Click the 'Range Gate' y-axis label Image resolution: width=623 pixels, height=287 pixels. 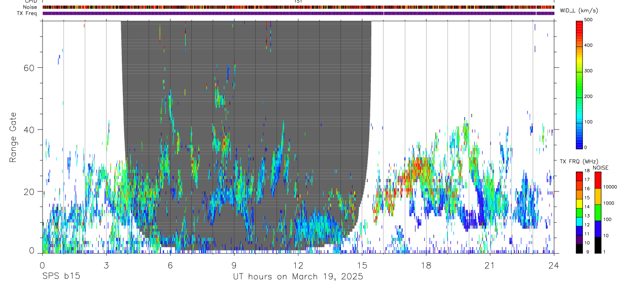[x=13, y=137]
